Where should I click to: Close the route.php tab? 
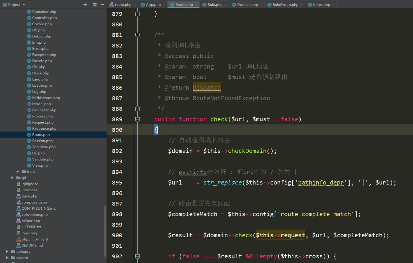(x=135, y=4)
